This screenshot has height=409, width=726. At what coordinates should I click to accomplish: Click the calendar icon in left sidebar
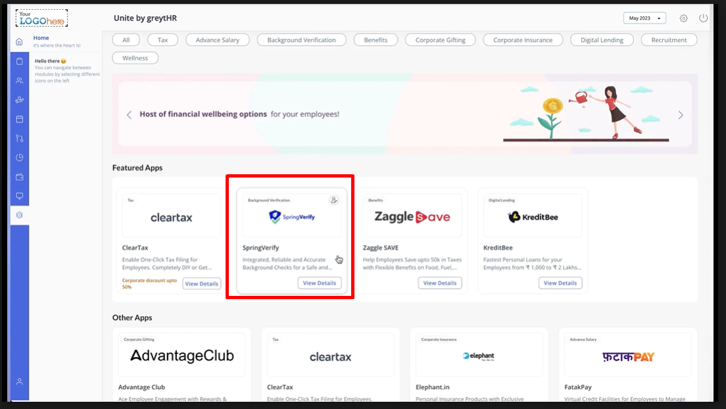click(x=19, y=119)
